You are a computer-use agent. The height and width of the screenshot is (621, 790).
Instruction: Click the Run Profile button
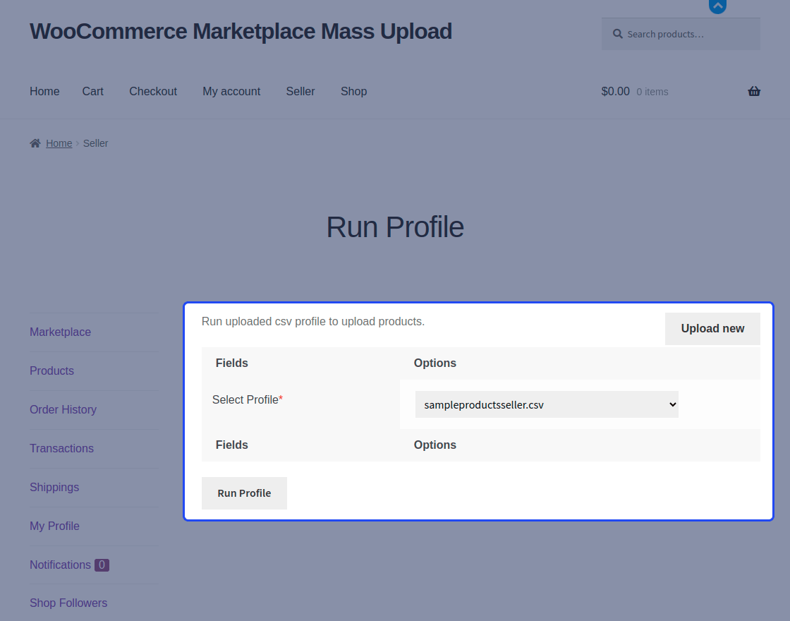(244, 493)
